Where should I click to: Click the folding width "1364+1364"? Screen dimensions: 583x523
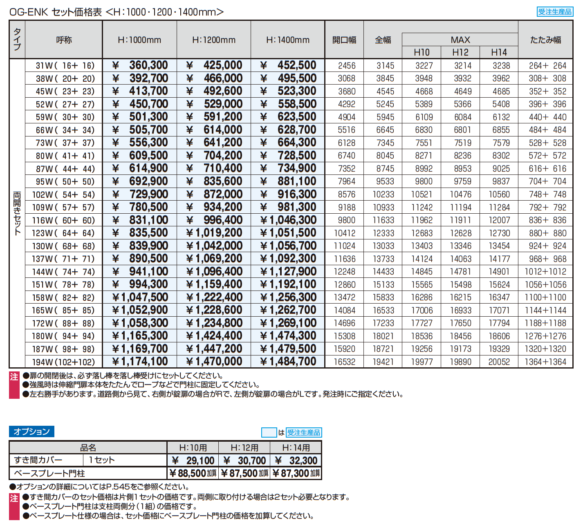[546, 362]
